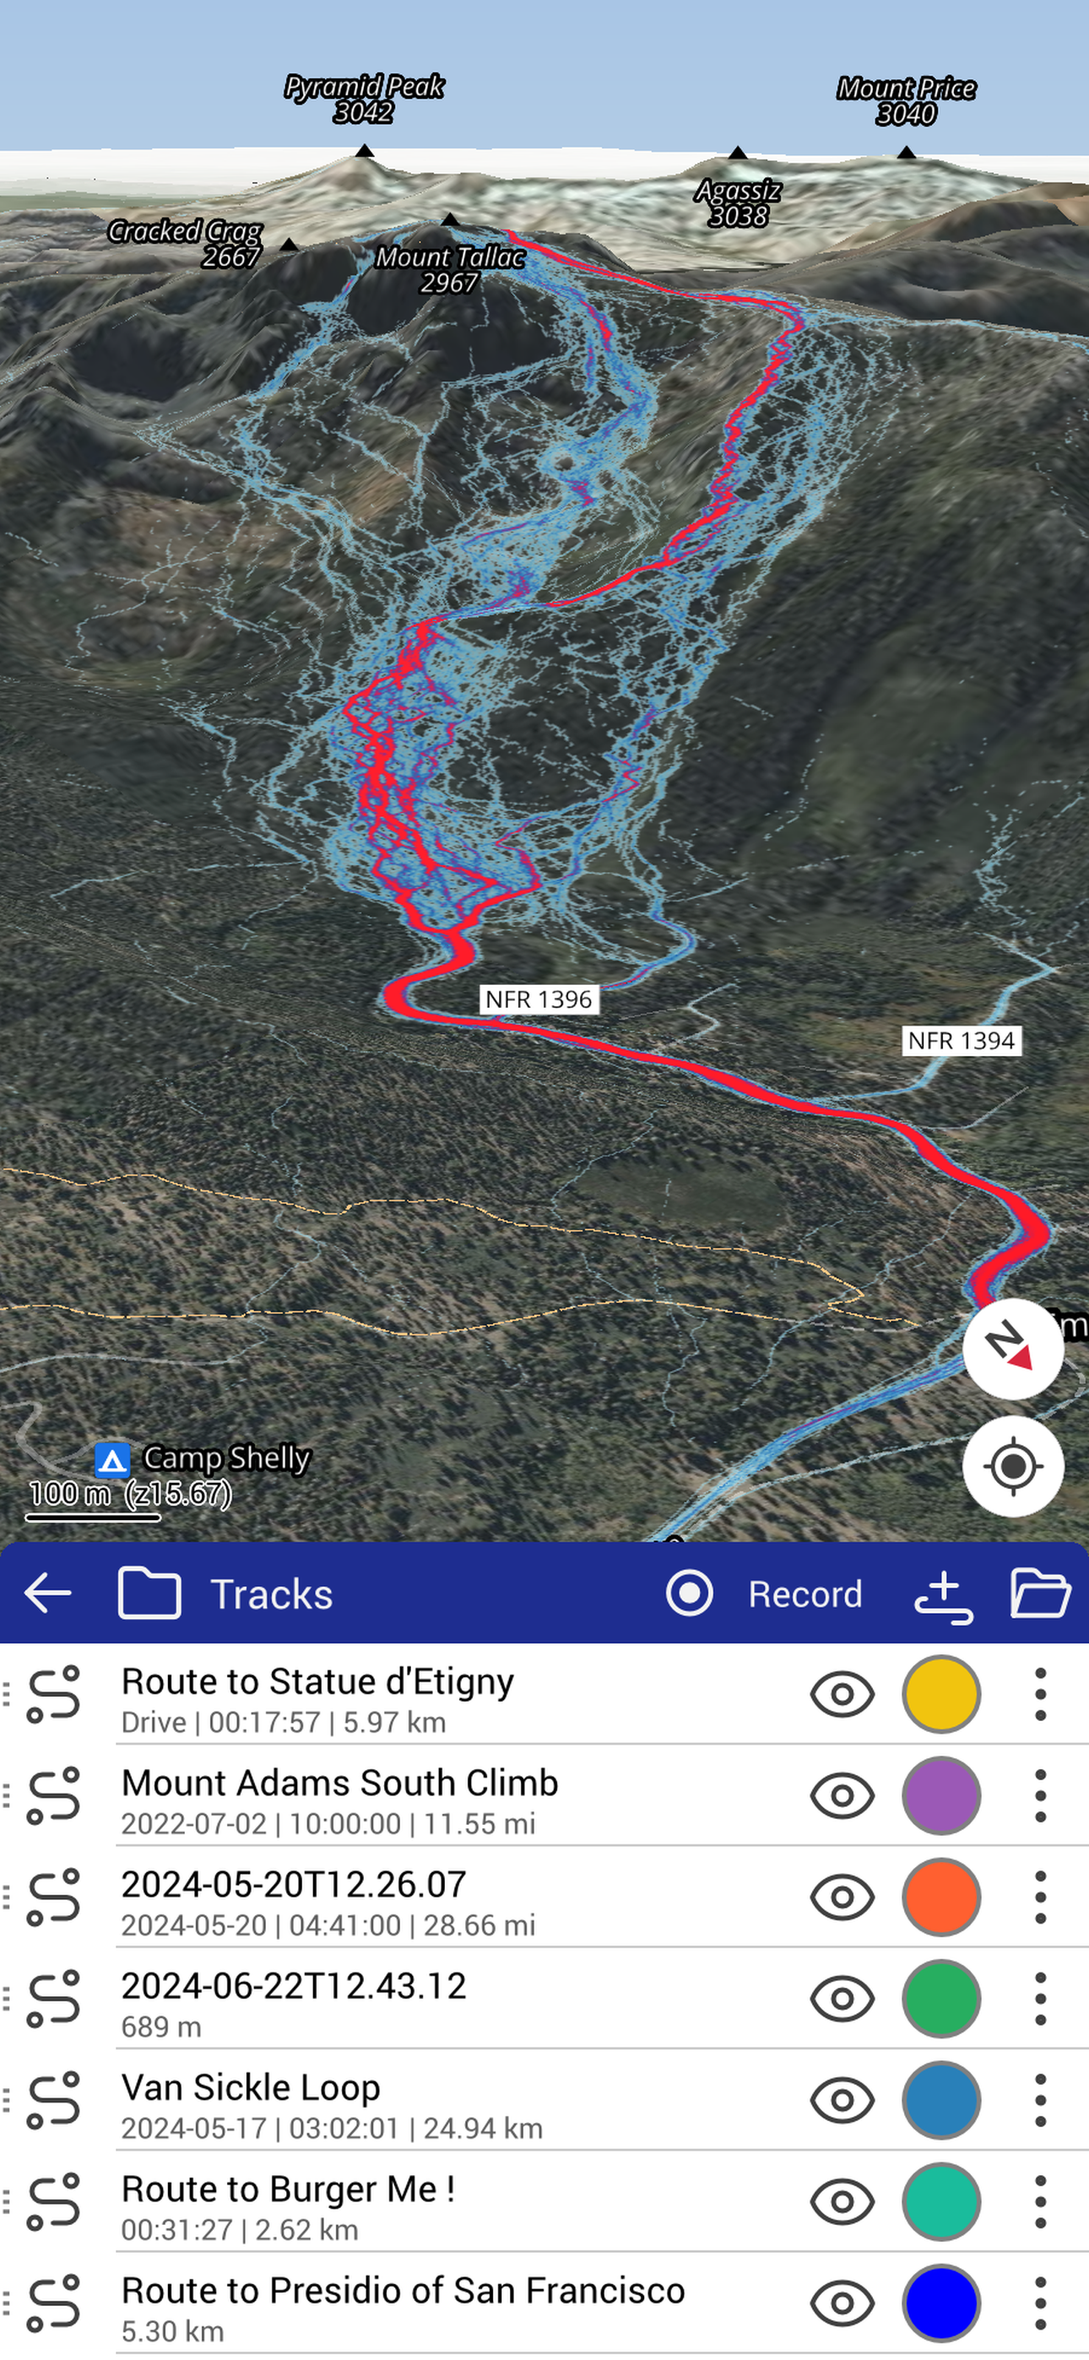Create a new track with the plus-route icon
This screenshot has width=1089, height=2360.
coord(944,1595)
